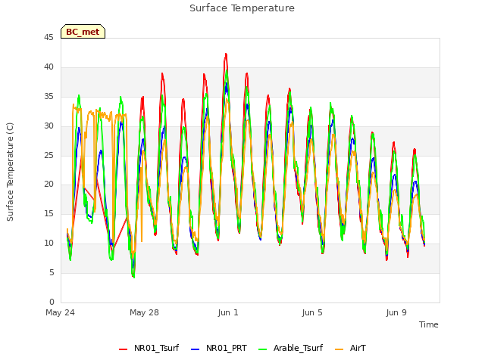Screen dimensions: 485x363
Task: Click the May 28 x-axis label
Action: coord(144,312)
